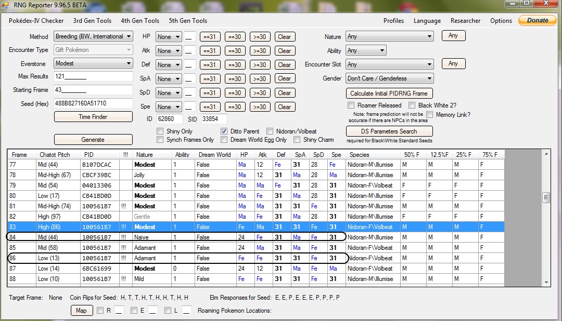Click the Donate button

click(x=537, y=21)
